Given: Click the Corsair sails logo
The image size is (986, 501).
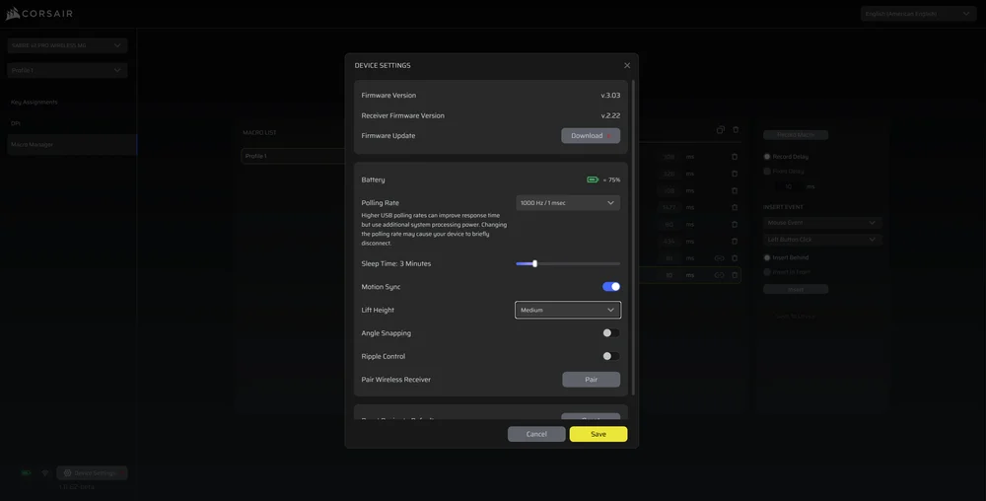Looking at the screenshot, I should (13, 14).
